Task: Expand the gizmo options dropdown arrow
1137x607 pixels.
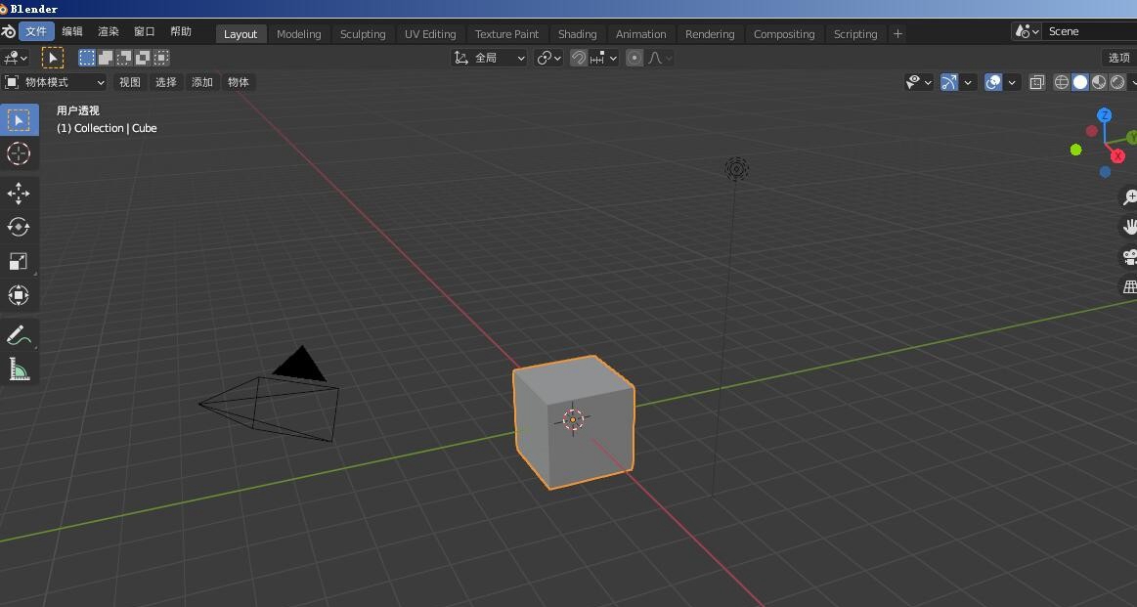Action: (968, 83)
